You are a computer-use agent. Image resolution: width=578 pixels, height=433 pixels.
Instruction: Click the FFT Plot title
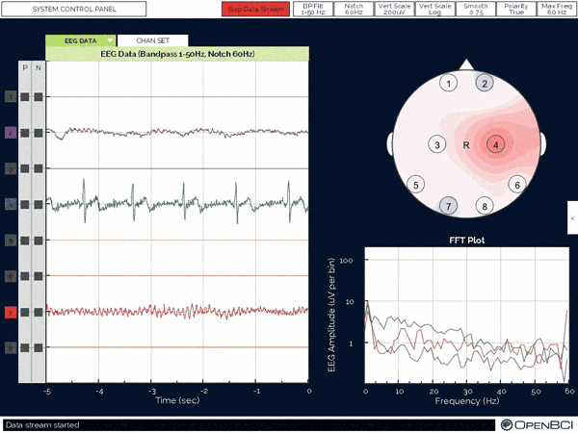point(466,241)
